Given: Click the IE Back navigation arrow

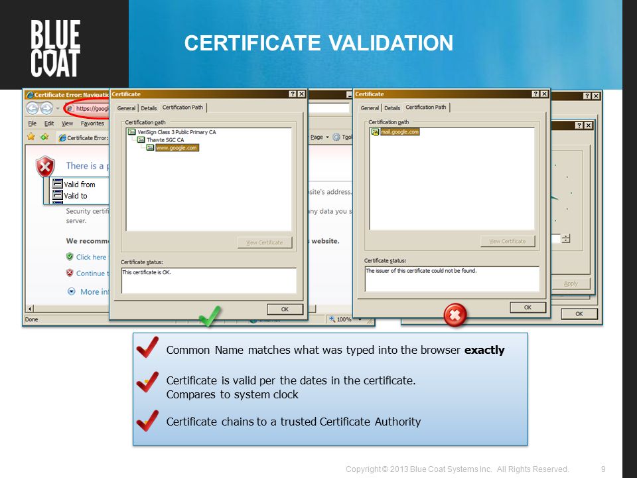Looking at the screenshot, I should 33,108.
